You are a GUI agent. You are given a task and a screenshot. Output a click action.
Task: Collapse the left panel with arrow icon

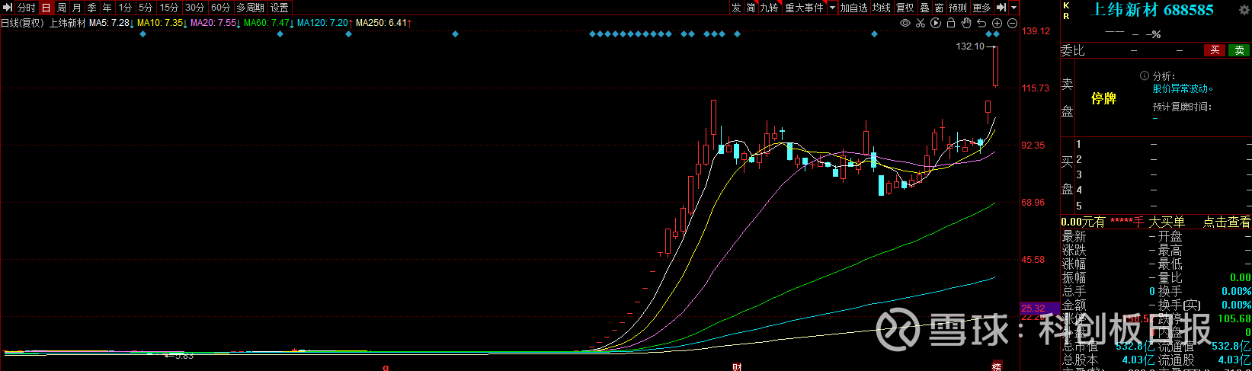click(8, 8)
